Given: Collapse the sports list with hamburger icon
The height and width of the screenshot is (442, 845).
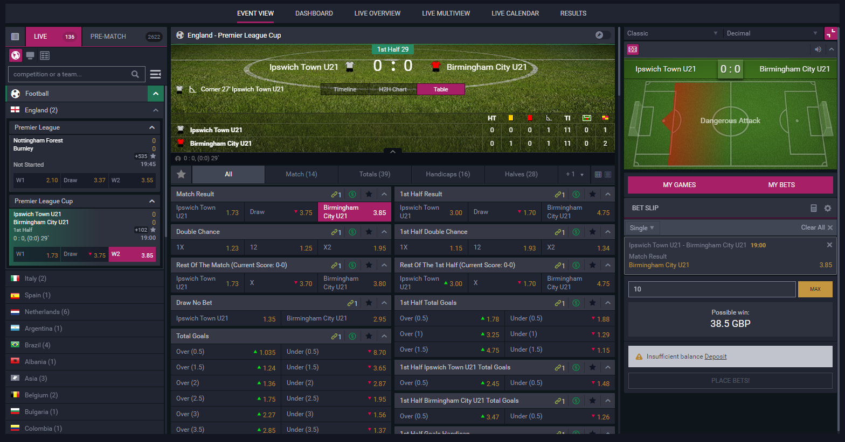Looking at the screenshot, I should click(156, 74).
